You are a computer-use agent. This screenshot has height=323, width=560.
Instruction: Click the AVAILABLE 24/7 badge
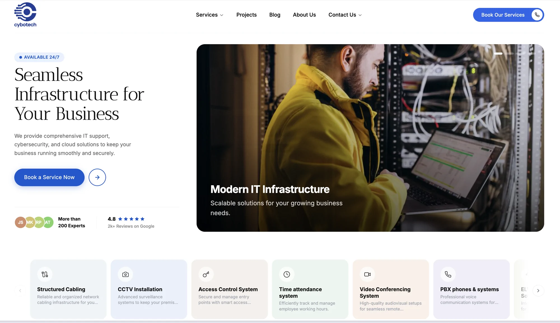tap(39, 57)
